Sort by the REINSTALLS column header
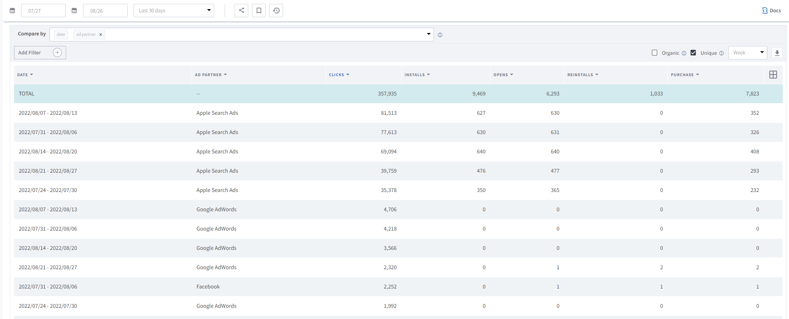The image size is (789, 319). (583, 75)
